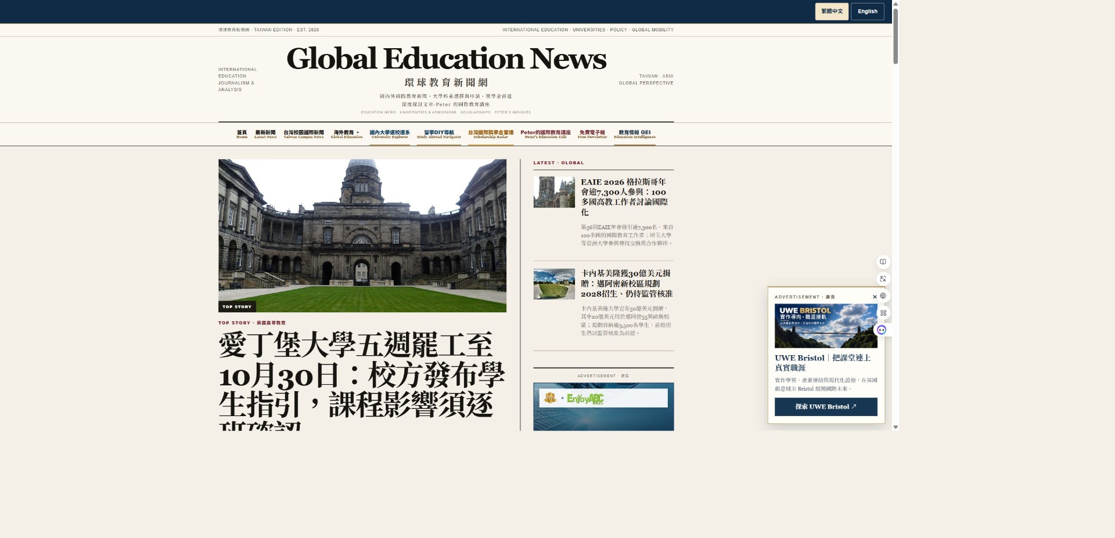Click the EnjoyABC advertisement banner
The width and height of the screenshot is (1115, 538).
coord(603,406)
